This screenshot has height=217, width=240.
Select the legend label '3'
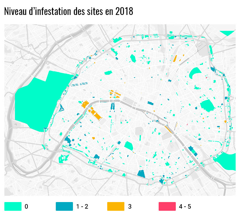coord(130,206)
